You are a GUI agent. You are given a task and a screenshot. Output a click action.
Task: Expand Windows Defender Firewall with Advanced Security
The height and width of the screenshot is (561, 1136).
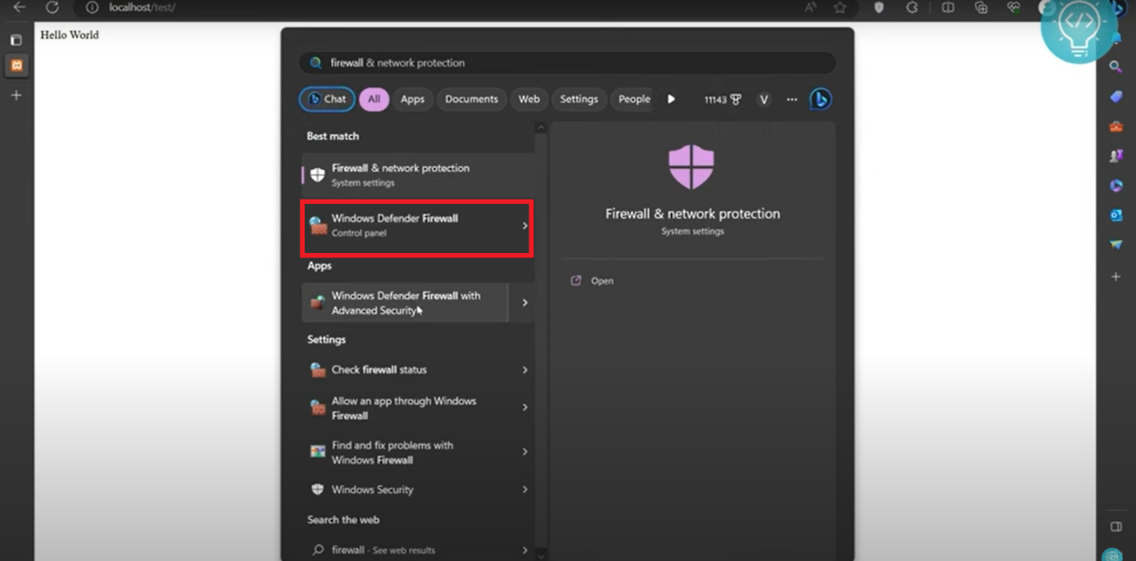pyautogui.click(x=524, y=303)
